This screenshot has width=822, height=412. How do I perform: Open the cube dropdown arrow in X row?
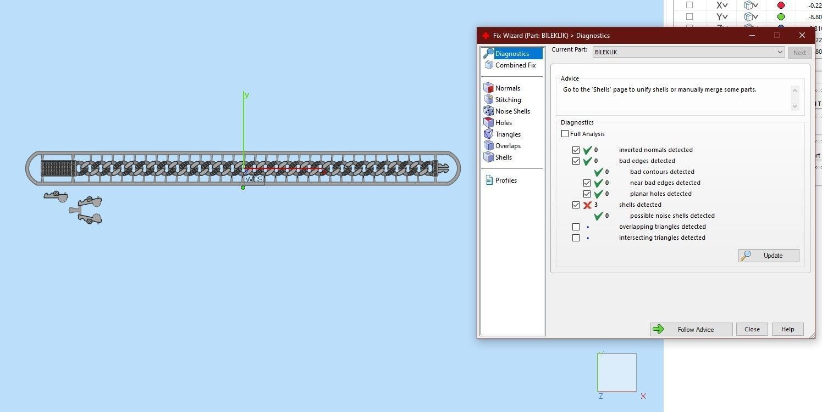(x=756, y=5)
